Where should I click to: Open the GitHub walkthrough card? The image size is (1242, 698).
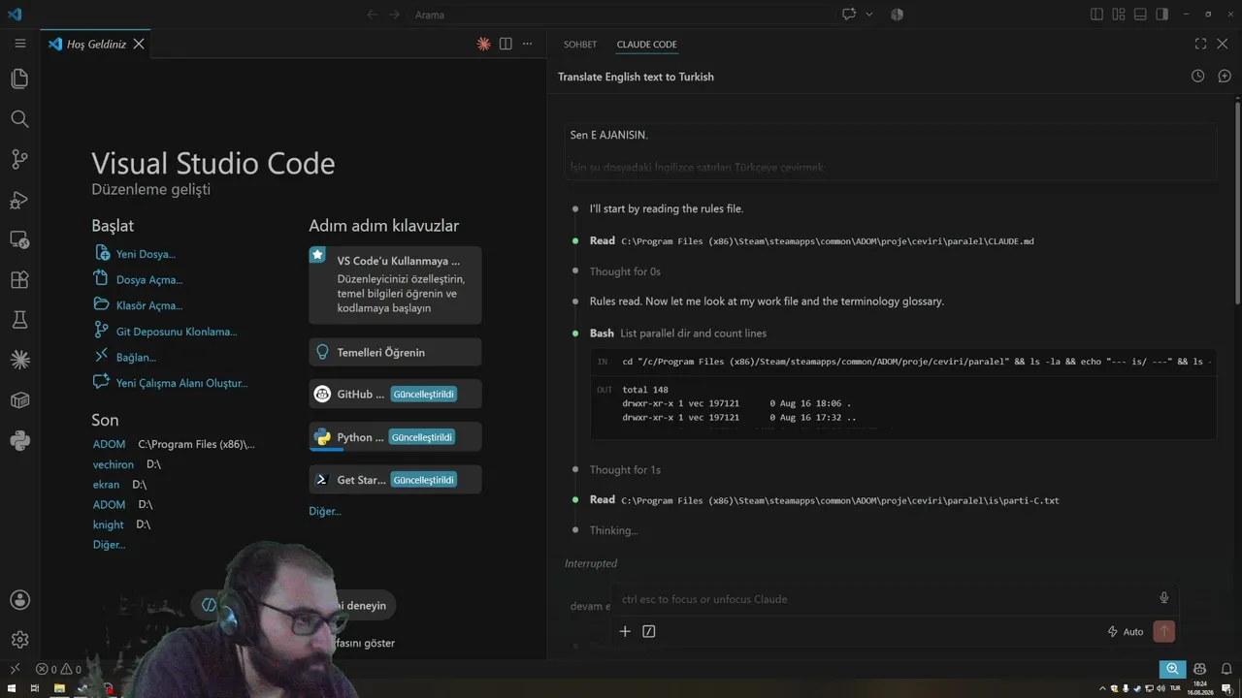(395, 395)
